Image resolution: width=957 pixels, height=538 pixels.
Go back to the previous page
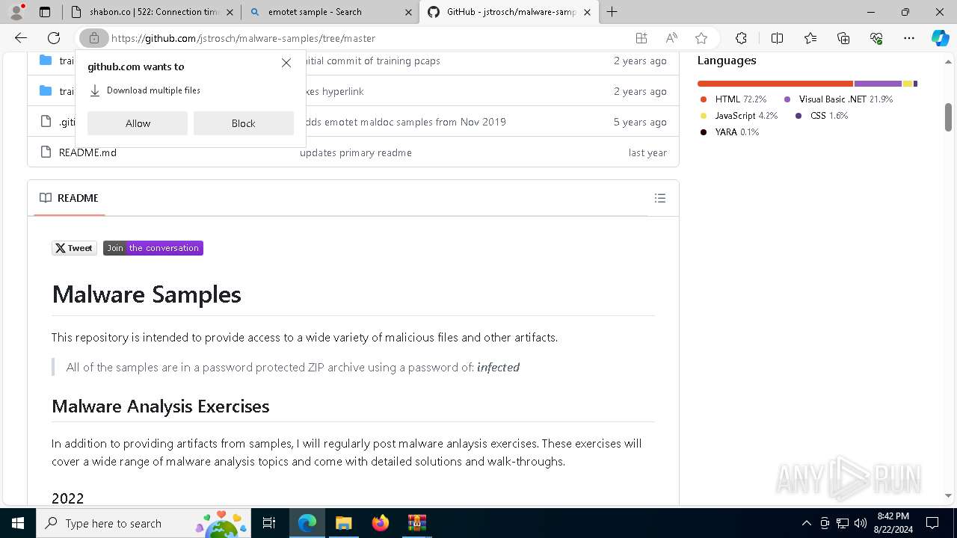point(21,38)
